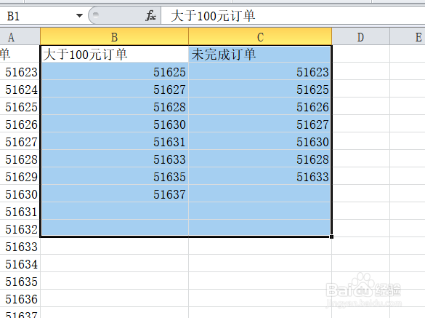Select column A cell with 51636
This screenshot has height=318, width=425.
(x=20, y=298)
